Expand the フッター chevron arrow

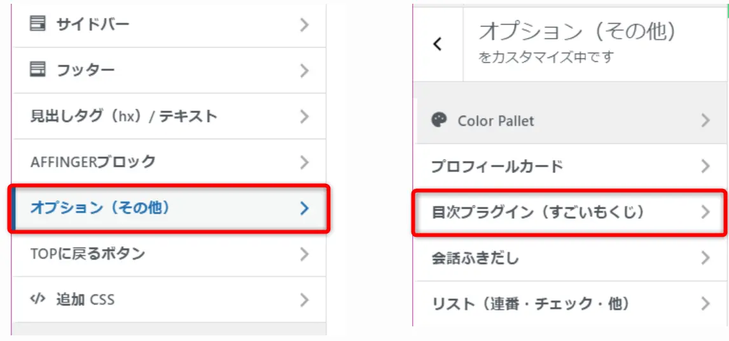click(x=305, y=70)
